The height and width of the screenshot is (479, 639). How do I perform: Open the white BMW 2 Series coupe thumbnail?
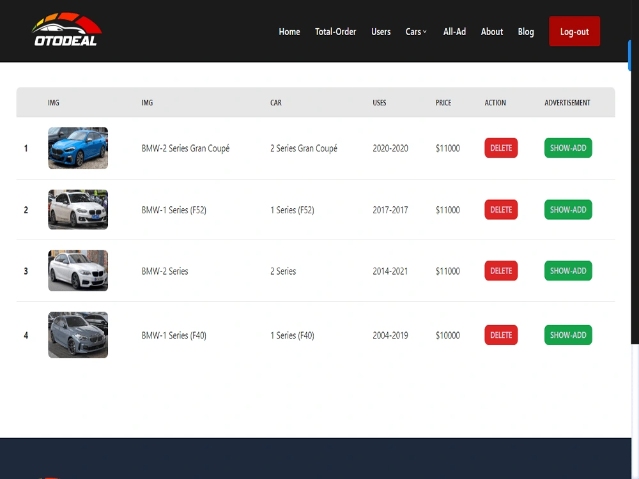[78, 270]
